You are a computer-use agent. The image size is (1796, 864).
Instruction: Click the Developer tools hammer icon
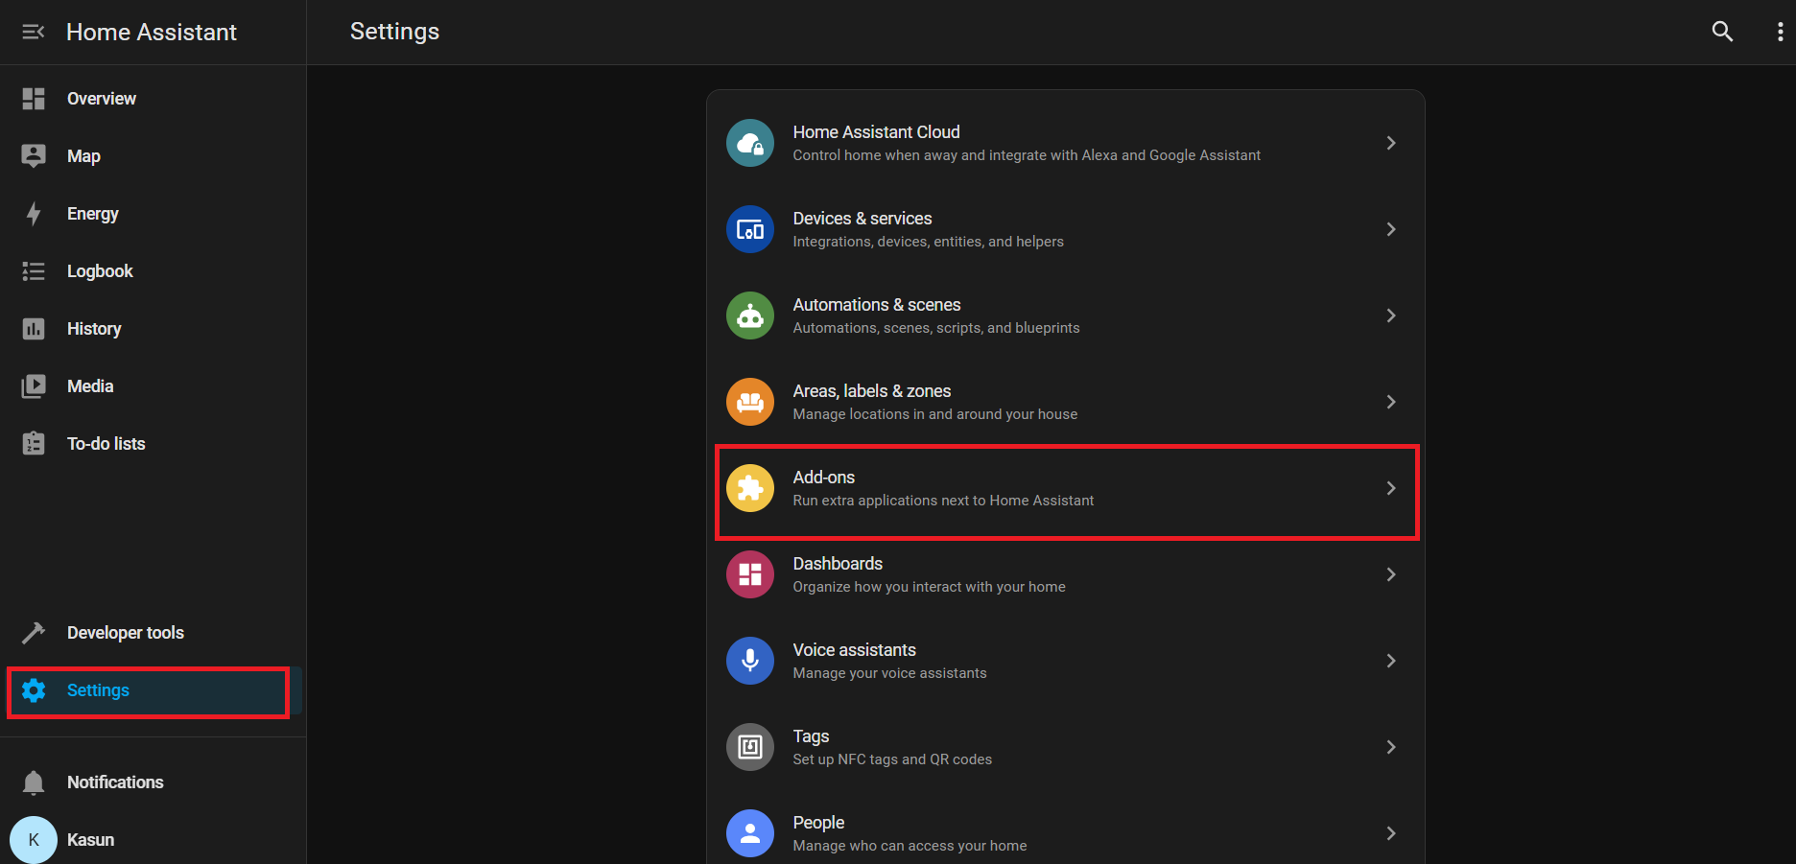(x=34, y=633)
